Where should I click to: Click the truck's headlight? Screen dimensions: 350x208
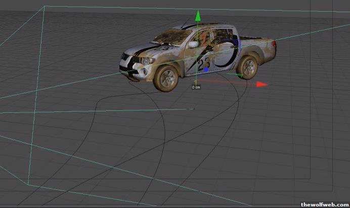146,61
